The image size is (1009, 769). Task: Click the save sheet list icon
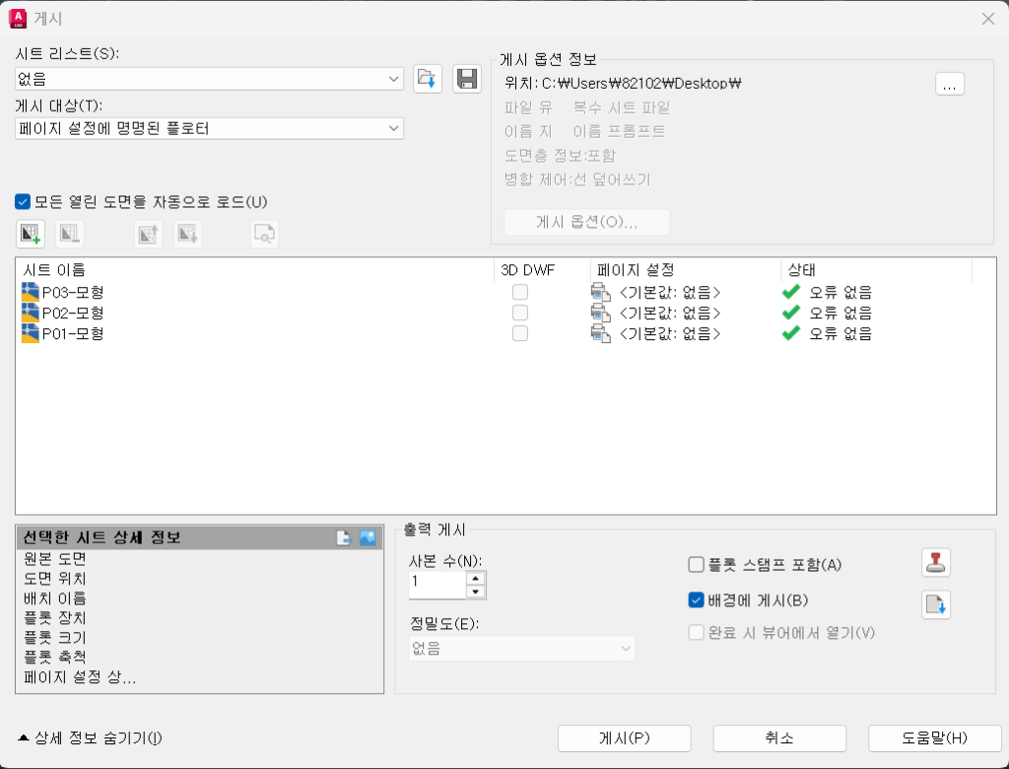click(x=465, y=79)
